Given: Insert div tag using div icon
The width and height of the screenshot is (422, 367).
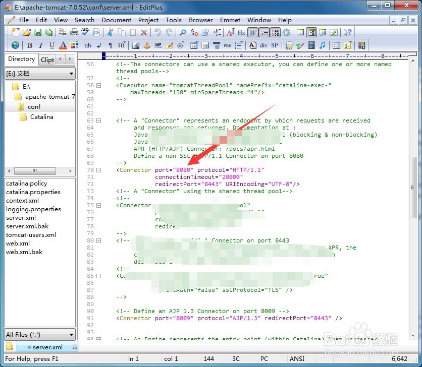Looking at the screenshot, I should (x=263, y=45).
